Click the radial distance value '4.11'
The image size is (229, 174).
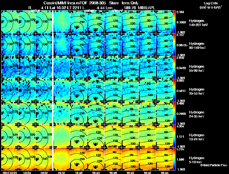45,8
